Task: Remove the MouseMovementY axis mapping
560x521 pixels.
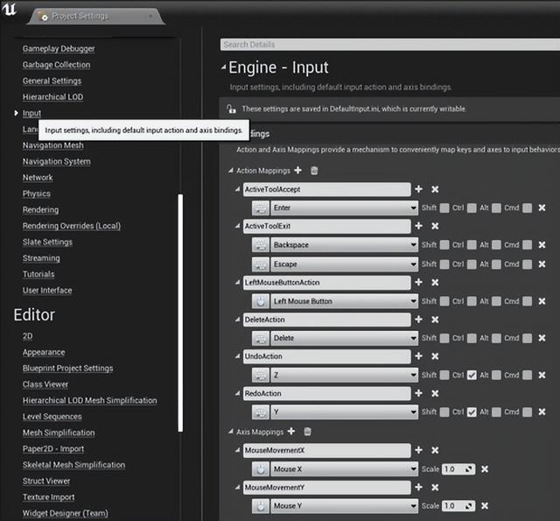Action: pyautogui.click(x=435, y=488)
